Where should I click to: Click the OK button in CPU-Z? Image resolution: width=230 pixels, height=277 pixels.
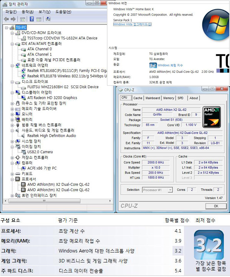(216, 206)
